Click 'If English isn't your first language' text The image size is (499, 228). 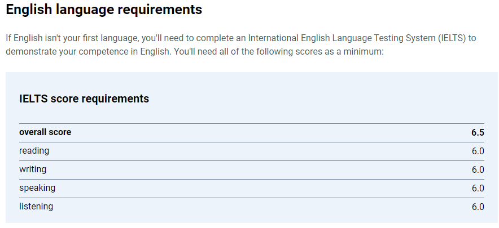[72, 38]
